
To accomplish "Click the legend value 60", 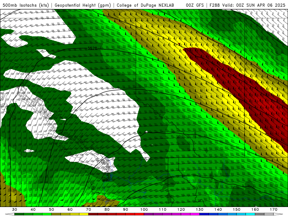I will coord(70,210).
